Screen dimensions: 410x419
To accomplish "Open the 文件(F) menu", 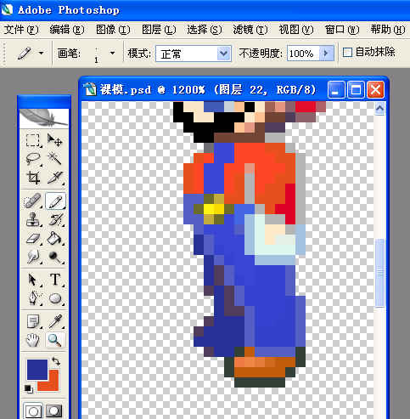I will (21, 30).
